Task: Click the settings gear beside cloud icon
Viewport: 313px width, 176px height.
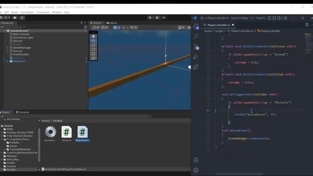Action: click(x=22, y=18)
